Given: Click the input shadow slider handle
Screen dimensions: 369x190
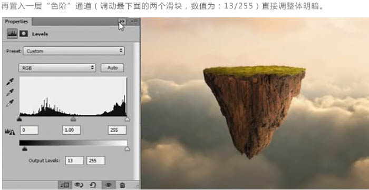Looking at the screenshot, I should coord(20,119).
